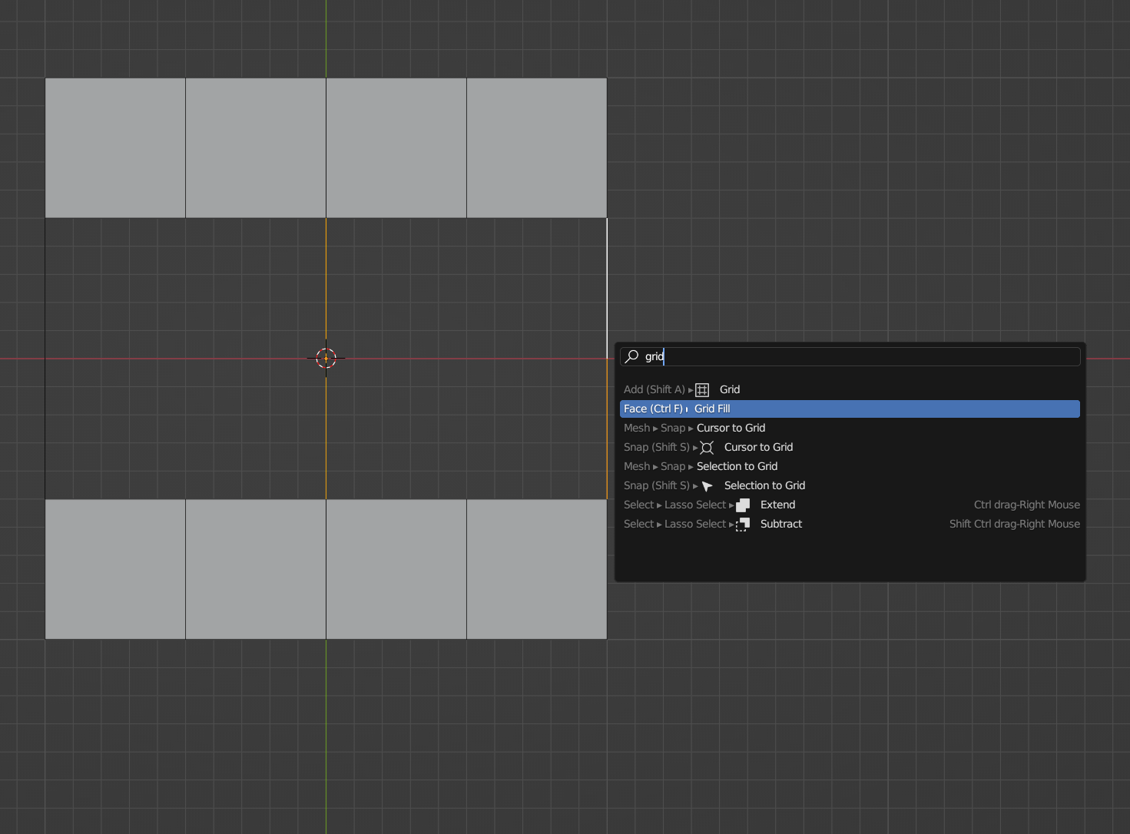Select Mesh Snap Cursor to Grid result
Image resolution: width=1130 pixels, height=834 pixels.
tap(850, 428)
